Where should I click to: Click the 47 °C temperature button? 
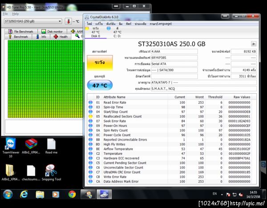point(100,85)
